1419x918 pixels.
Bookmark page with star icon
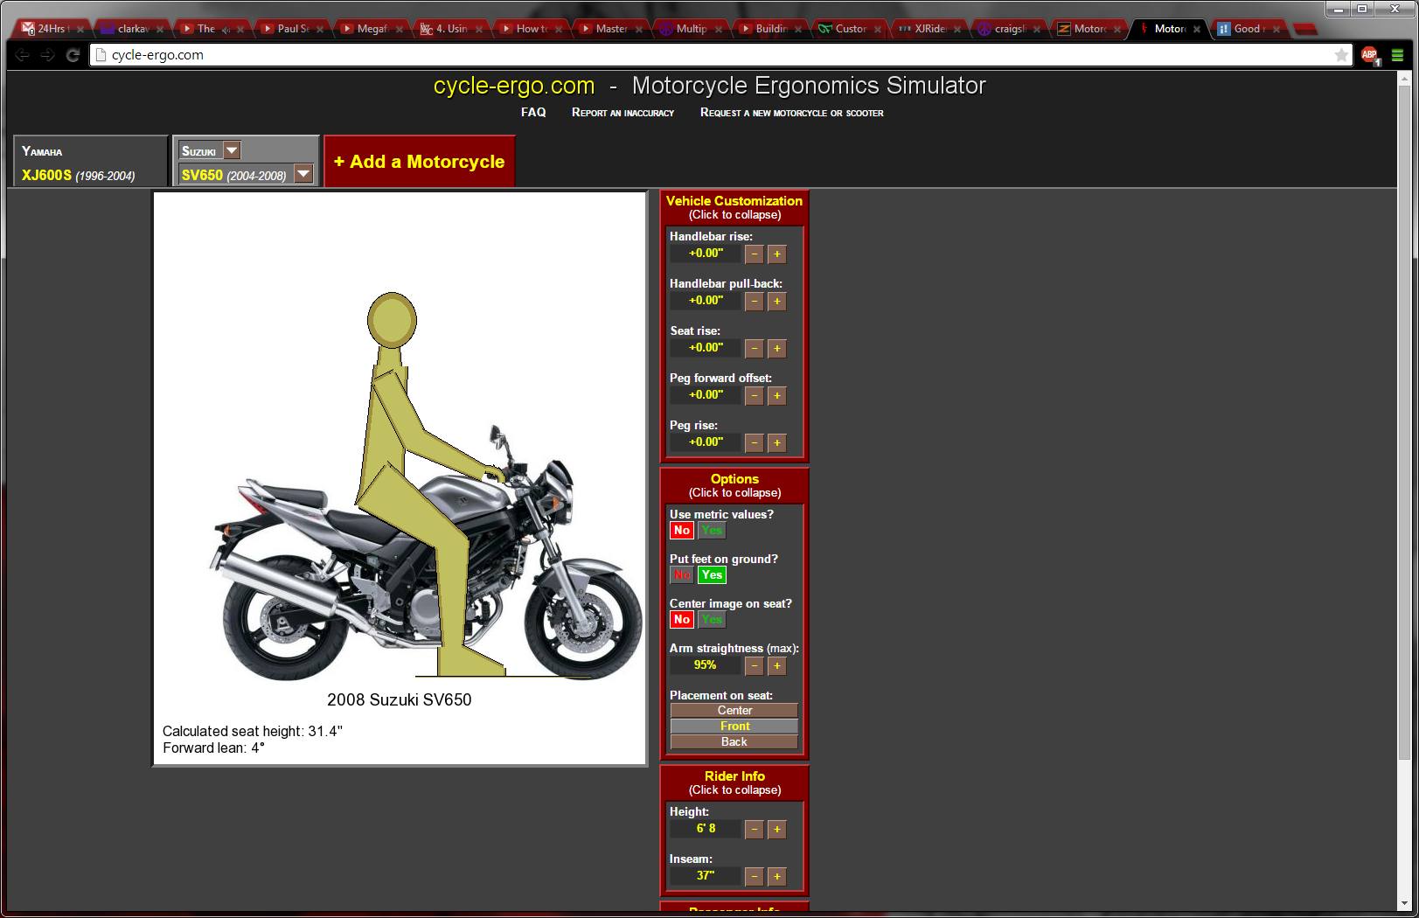(x=1341, y=55)
